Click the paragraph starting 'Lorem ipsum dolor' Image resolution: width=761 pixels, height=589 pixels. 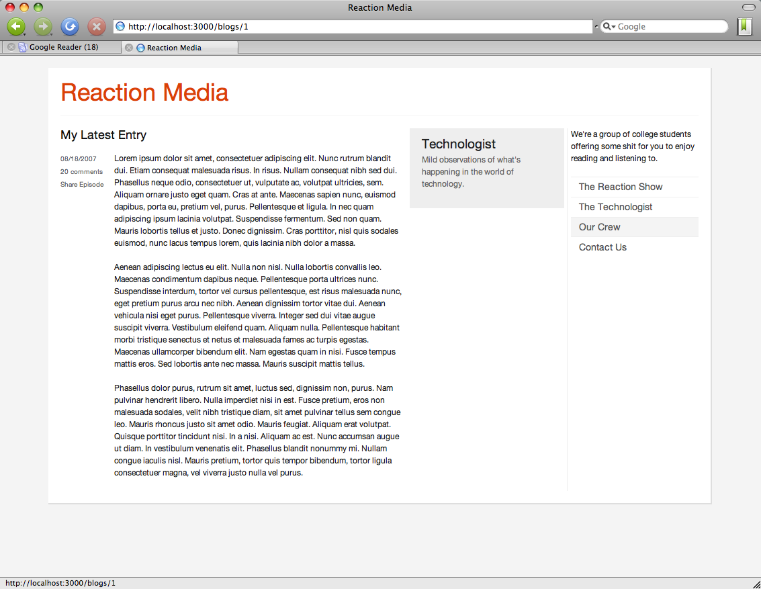[x=257, y=200]
